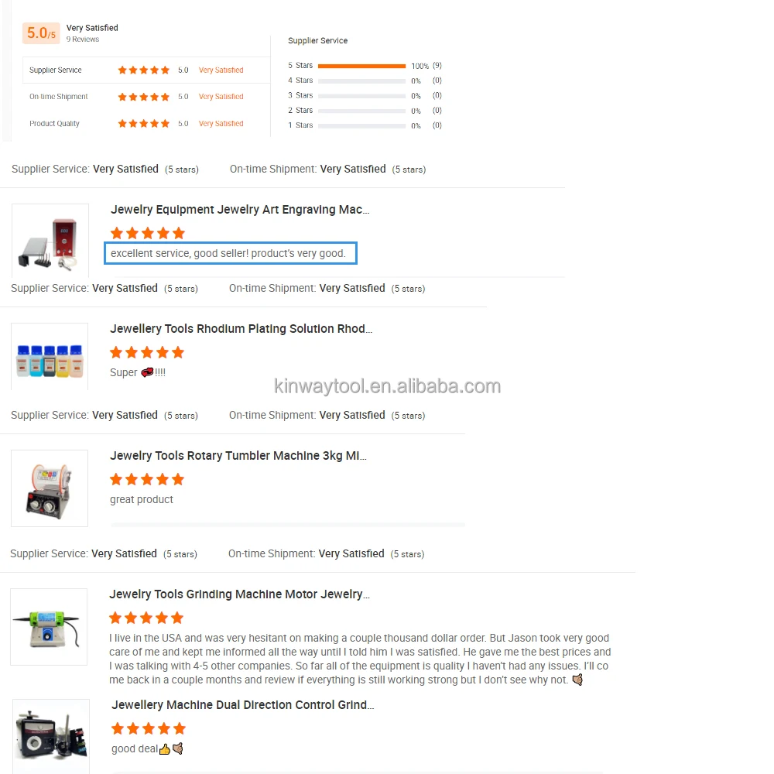Image resolution: width=774 pixels, height=774 pixels.
Task: Open rotary tumbler machine thumbnail
Action: pyautogui.click(x=50, y=488)
